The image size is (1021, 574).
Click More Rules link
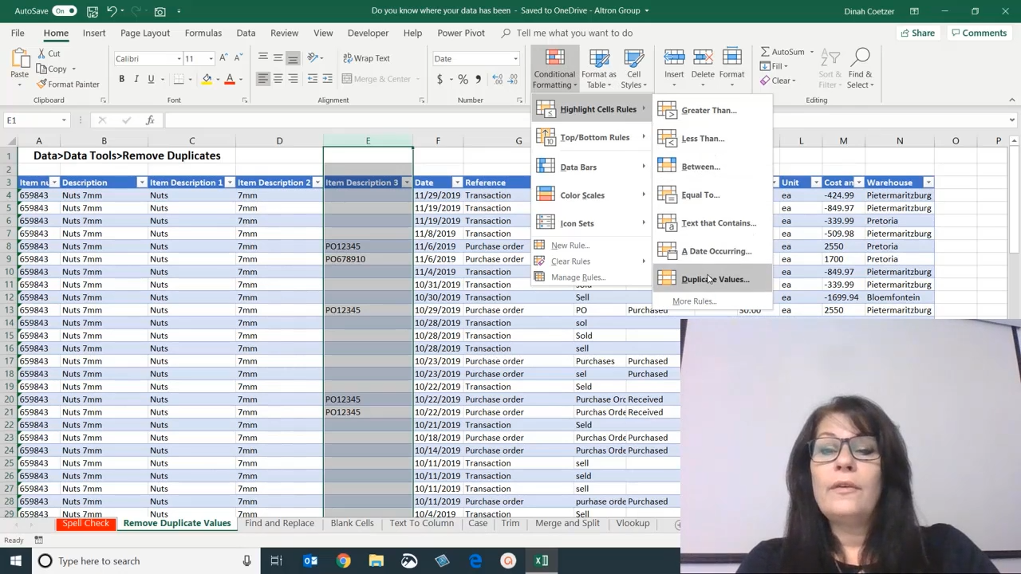tap(695, 301)
